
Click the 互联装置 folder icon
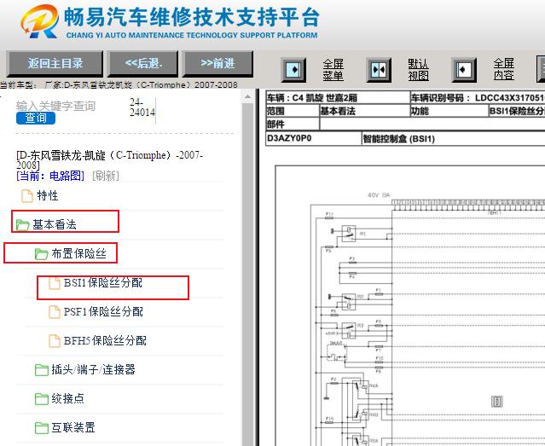[41, 428]
